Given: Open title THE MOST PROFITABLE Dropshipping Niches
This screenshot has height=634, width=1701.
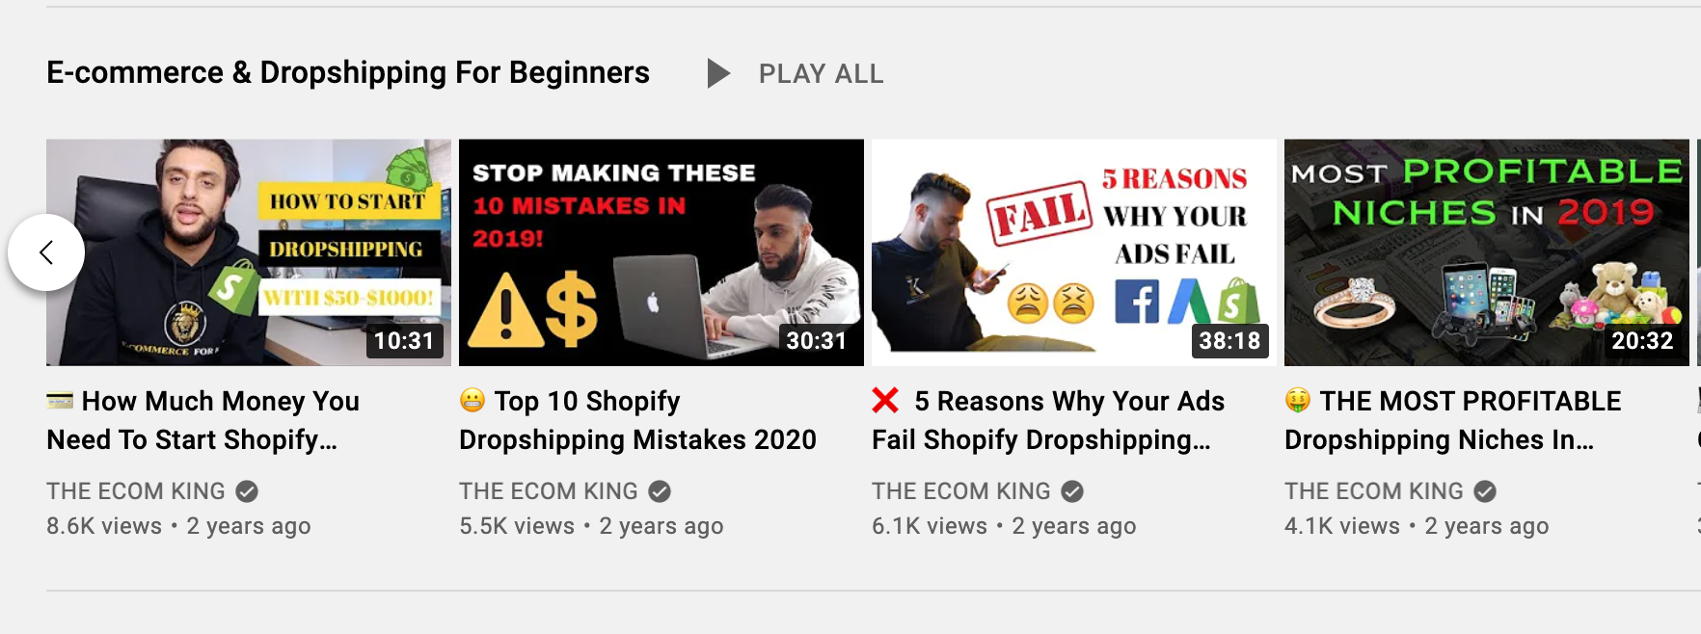Looking at the screenshot, I should pos(1453,420).
